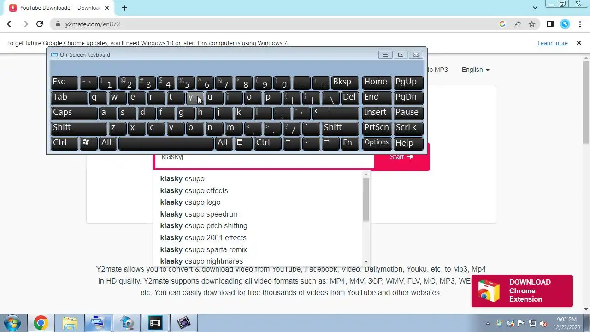Reload the page with the refresh icon

point(40,24)
